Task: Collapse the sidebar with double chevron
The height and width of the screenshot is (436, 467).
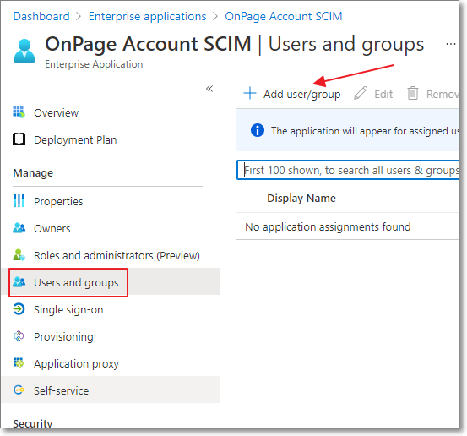Action: 209,89
